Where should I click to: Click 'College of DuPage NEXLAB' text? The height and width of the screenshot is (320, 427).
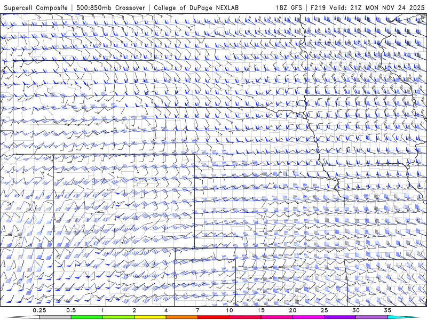pos(196,7)
